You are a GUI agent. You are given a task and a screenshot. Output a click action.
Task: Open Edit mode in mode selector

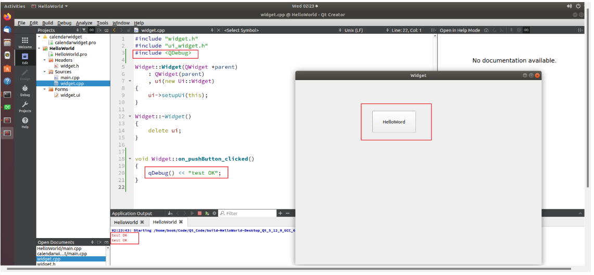[25, 59]
